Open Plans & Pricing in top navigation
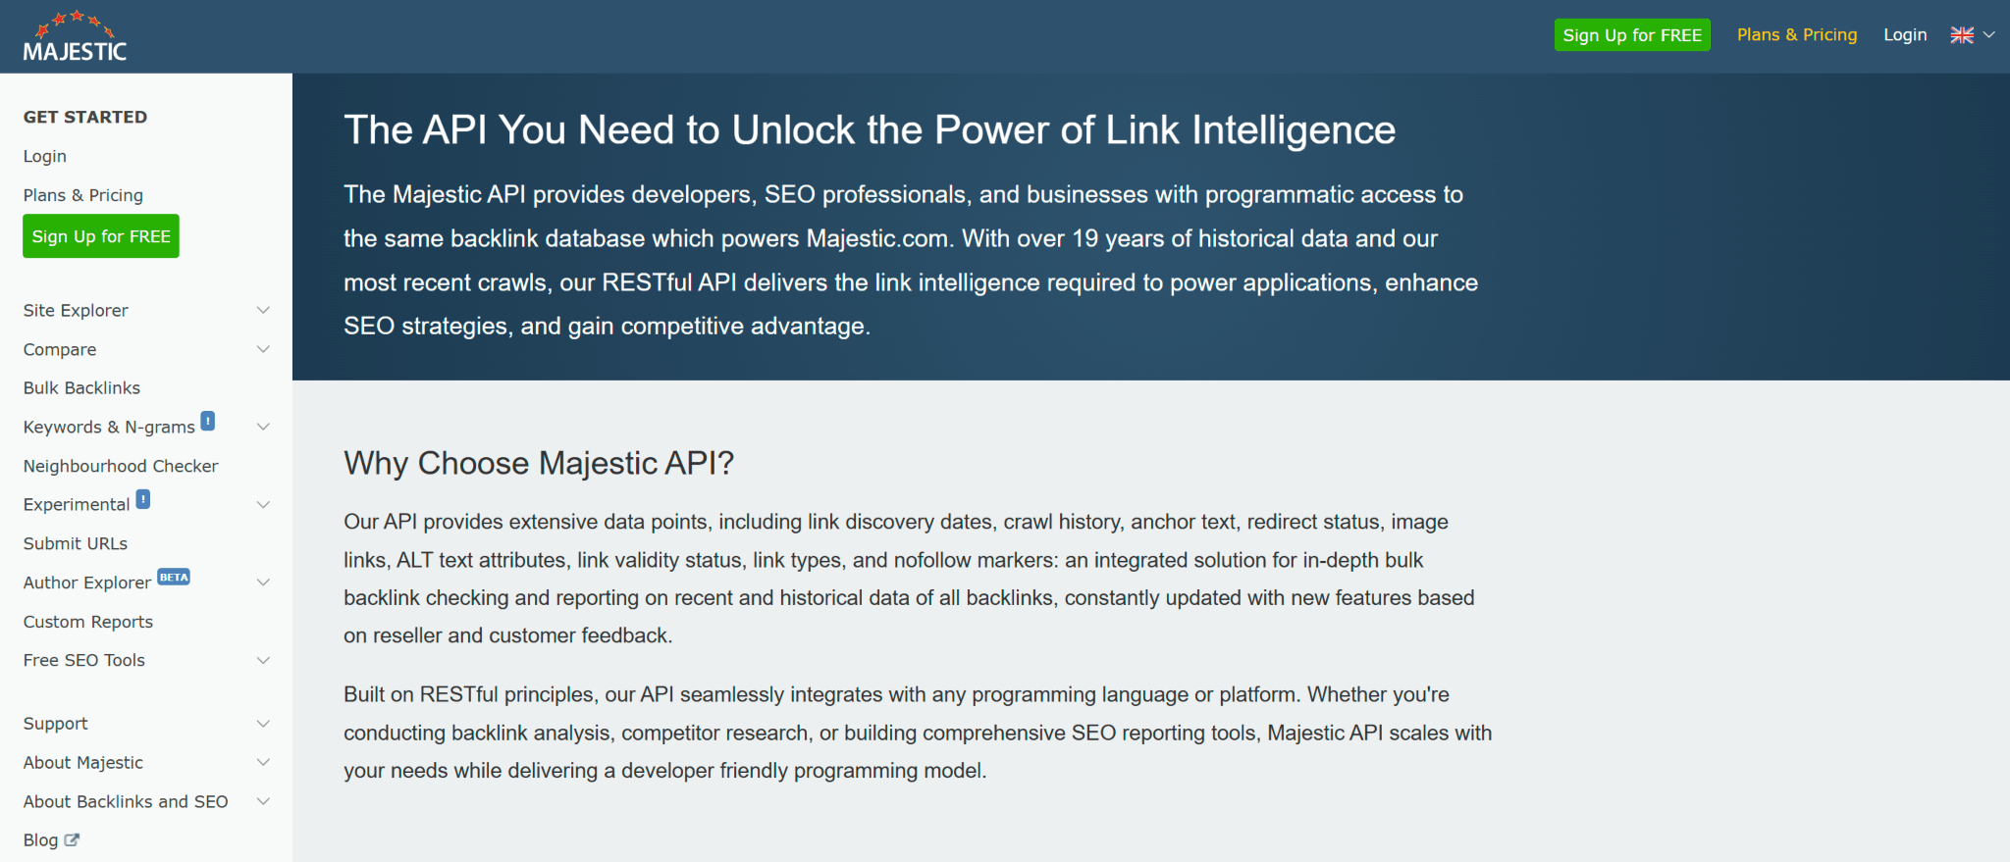 (1797, 35)
